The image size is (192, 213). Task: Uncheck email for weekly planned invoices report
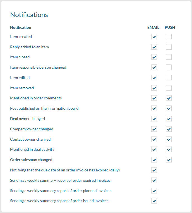pyautogui.click(x=154, y=191)
